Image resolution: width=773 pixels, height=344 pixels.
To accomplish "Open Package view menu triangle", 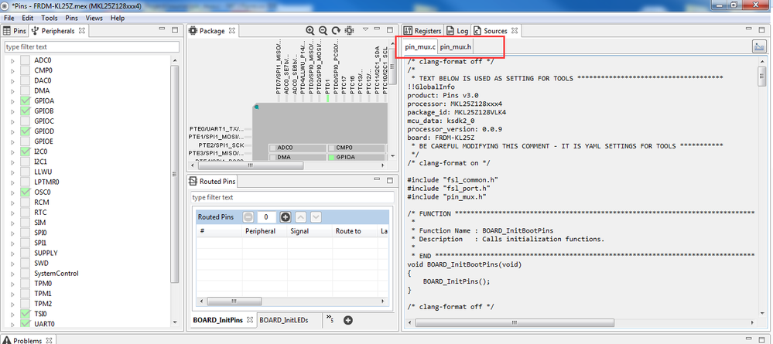I will tap(365, 29).
